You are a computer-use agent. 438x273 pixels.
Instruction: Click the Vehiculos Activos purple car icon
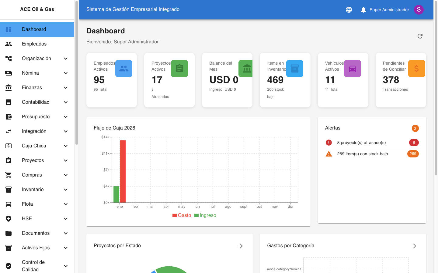click(x=353, y=68)
